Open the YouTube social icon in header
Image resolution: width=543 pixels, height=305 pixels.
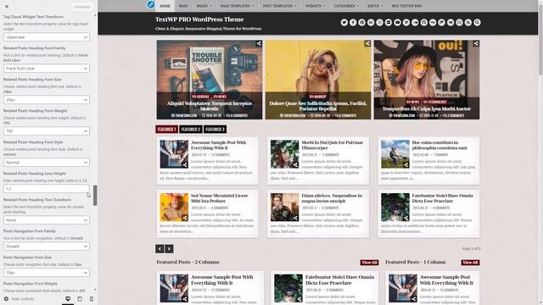[x=397, y=23]
